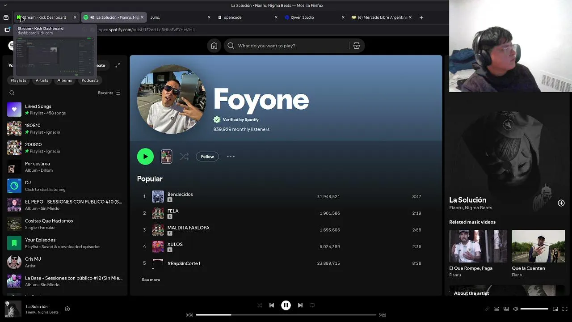Click the About the artist card
This screenshot has height=322, width=572.
click(507, 290)
